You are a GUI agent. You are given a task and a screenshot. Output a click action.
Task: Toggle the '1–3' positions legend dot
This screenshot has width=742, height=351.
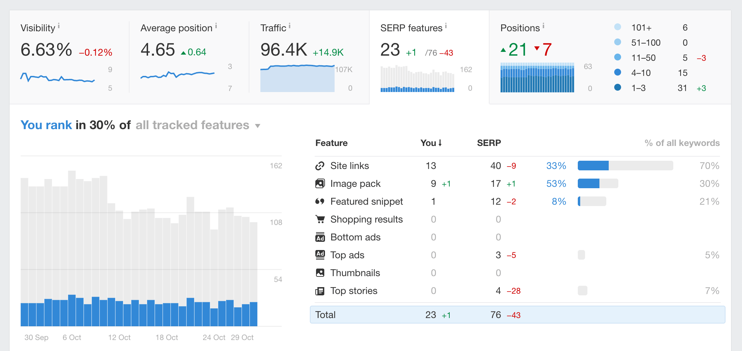(618, 88)
